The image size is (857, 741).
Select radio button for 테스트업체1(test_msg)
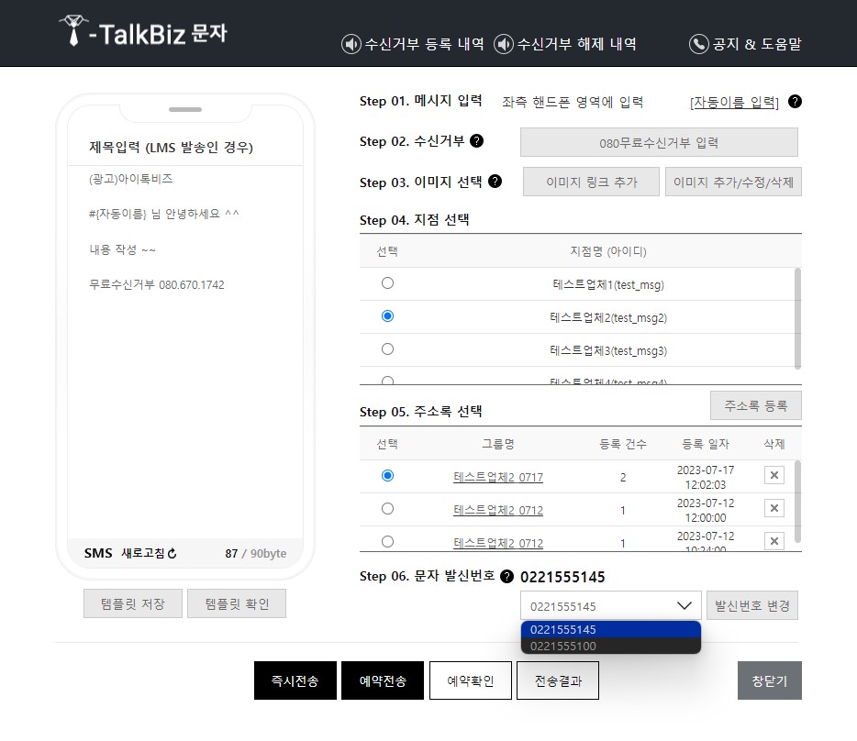pyautogui.click(x=387, y=282)
